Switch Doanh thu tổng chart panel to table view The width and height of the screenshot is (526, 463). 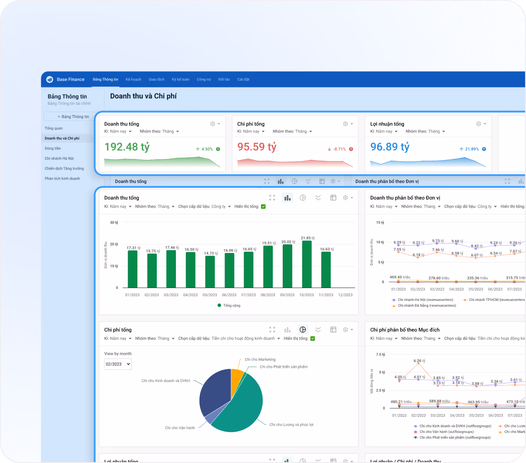(333, 198)
